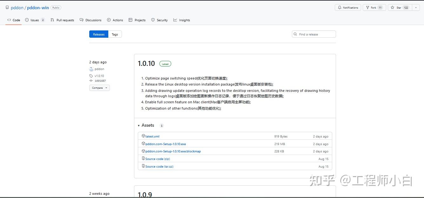Screen dimensions: 424x198
Task: Download the Source code zip archive
Action: (158, 159)
